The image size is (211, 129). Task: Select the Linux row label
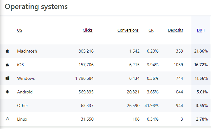(x=22, y=119)
